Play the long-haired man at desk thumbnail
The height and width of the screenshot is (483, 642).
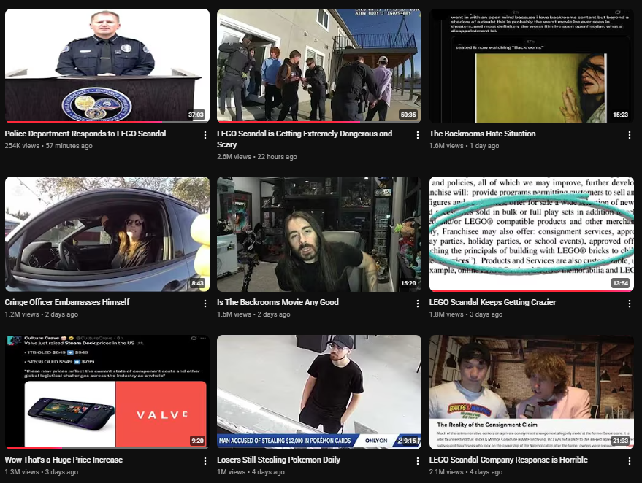(319, 234)
